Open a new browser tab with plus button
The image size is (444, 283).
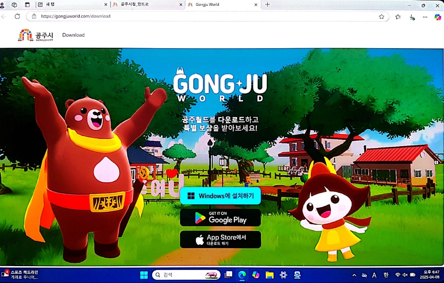pyautogui.click(x=267, y=4)
